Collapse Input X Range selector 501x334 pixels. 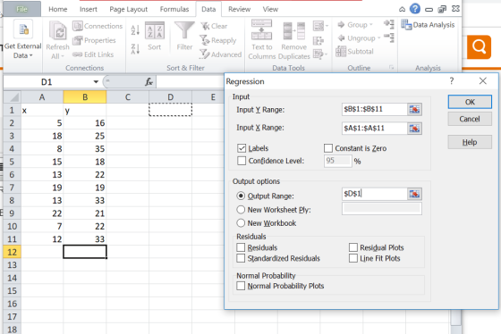[414, 129]
